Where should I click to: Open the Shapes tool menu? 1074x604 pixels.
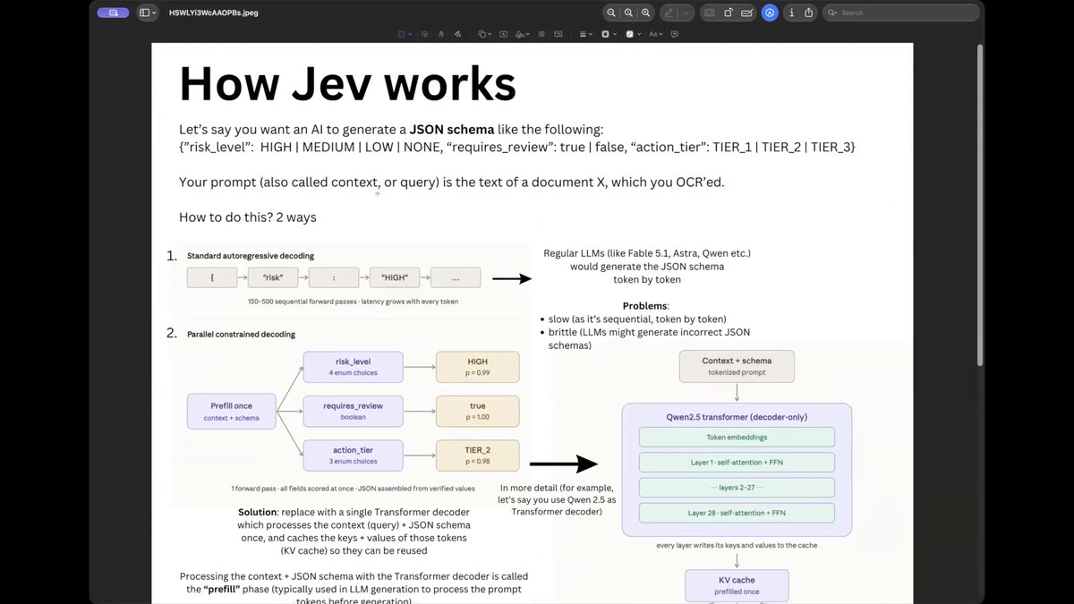(484, 34)
